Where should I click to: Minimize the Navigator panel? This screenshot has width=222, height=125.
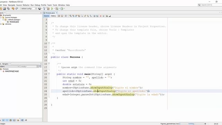(x=41, y=64)
